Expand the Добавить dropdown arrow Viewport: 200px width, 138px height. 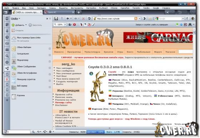click(26, 25)
